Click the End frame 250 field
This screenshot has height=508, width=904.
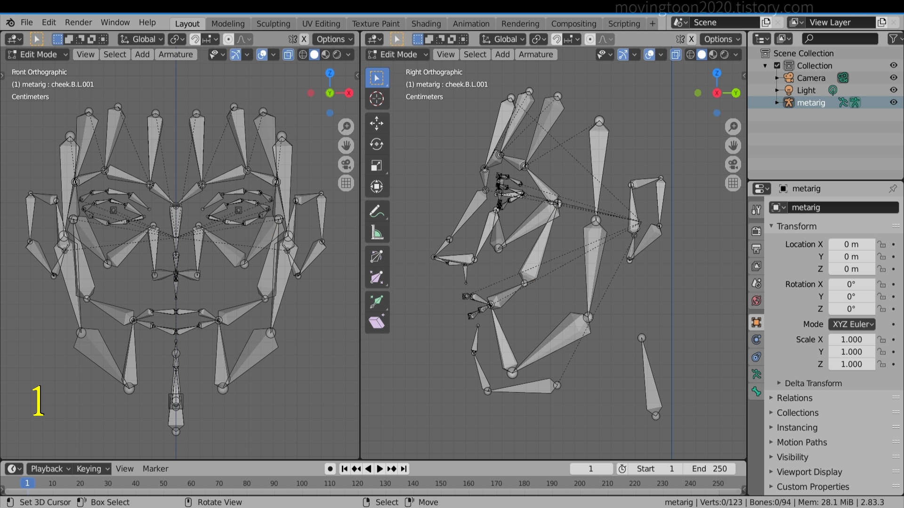pyautogui.click(x=709, y=468)
